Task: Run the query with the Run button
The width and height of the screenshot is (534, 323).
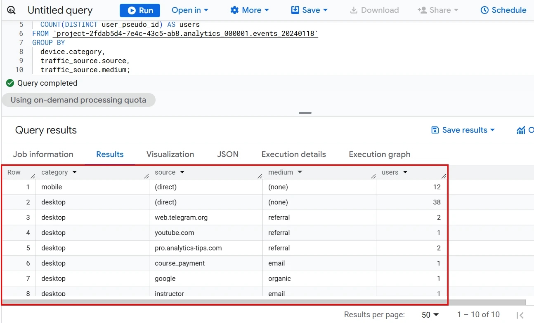Action: click(x=140, y=10)
